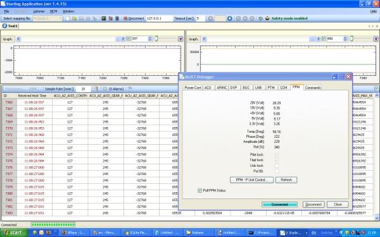The image size is (380, 237).
Task: Click the spinner beside 397 on left graph
Action: pyautogui.click(x=149, y=39)
